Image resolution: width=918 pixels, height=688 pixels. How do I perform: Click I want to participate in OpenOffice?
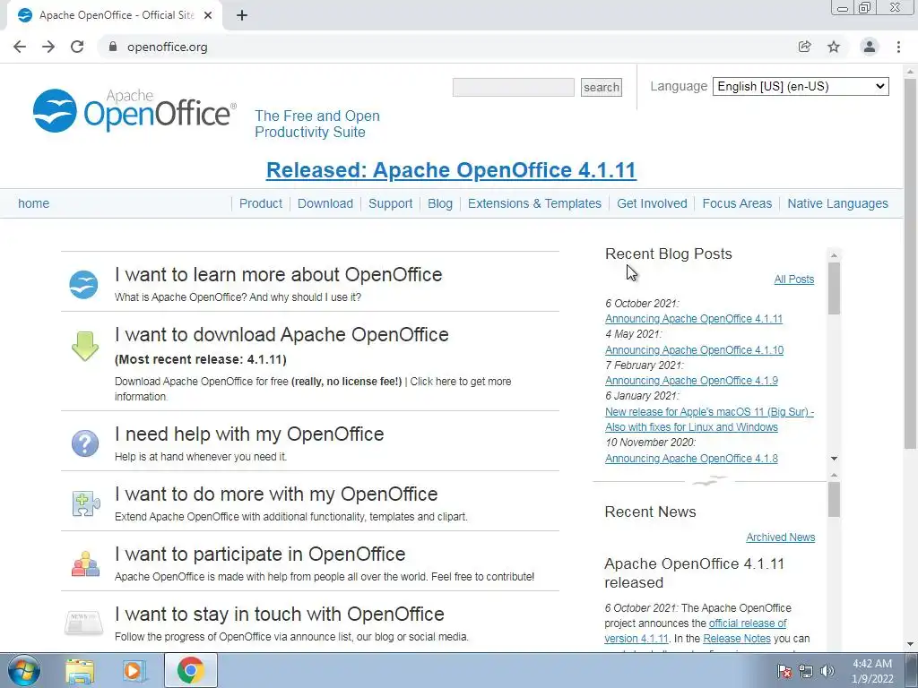pyautogui.click(x=260, y=554)
